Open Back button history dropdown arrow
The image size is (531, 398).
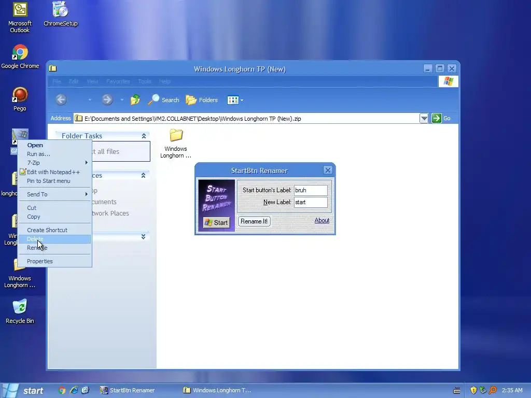[x=89, y=100]
